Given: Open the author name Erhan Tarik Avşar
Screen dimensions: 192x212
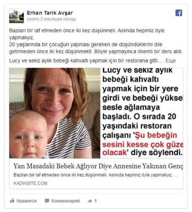Looking at the screenshot, I should click(50, 13).
